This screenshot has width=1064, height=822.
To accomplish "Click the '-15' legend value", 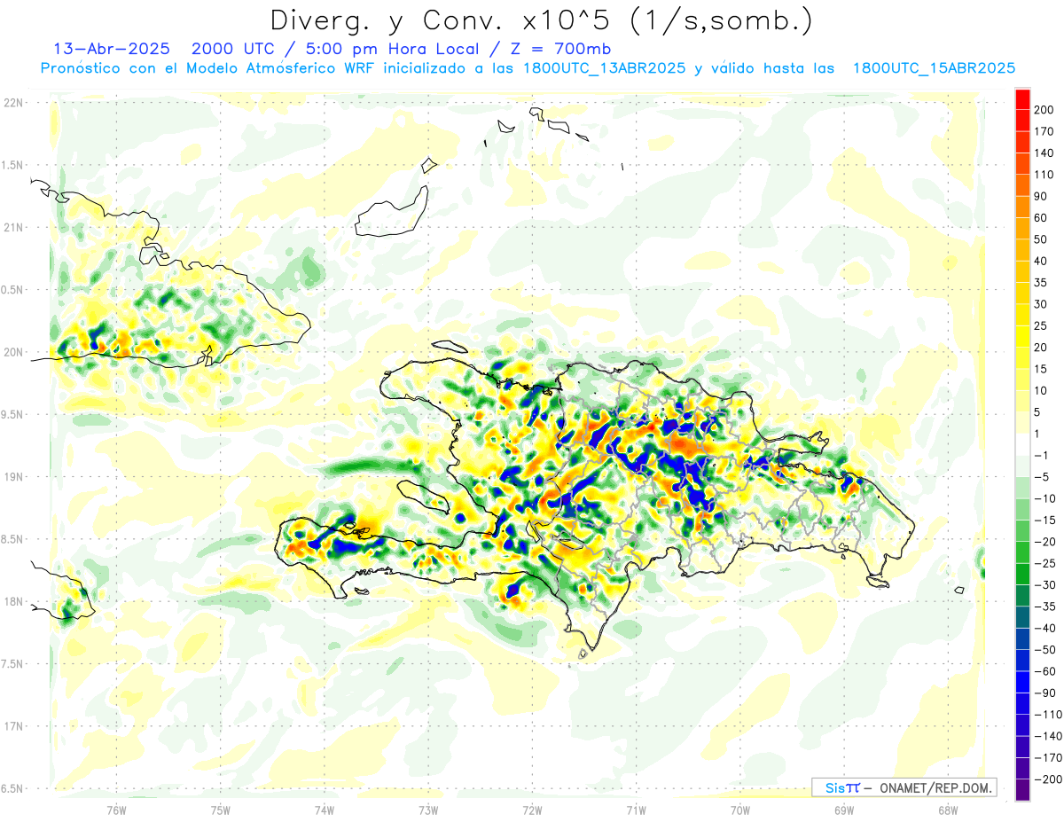I will 1044,521.
